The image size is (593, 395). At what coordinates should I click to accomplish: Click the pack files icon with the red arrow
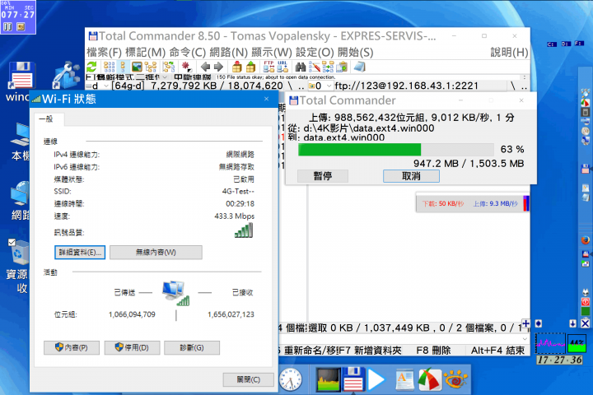237,67
